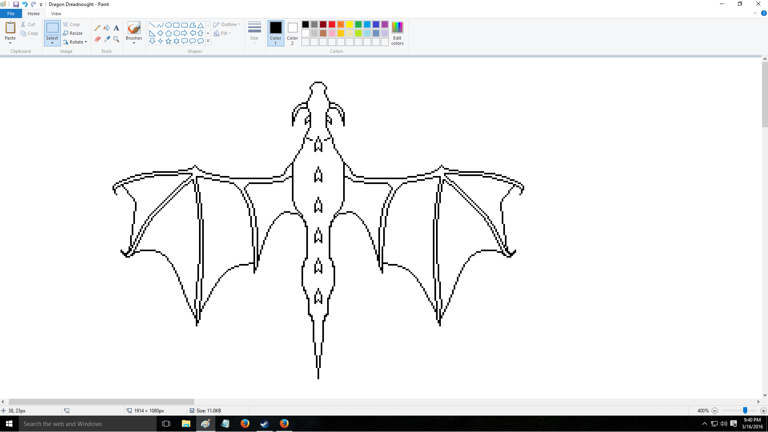
Task: Open the File menu tab
Action: click(11, 14)
